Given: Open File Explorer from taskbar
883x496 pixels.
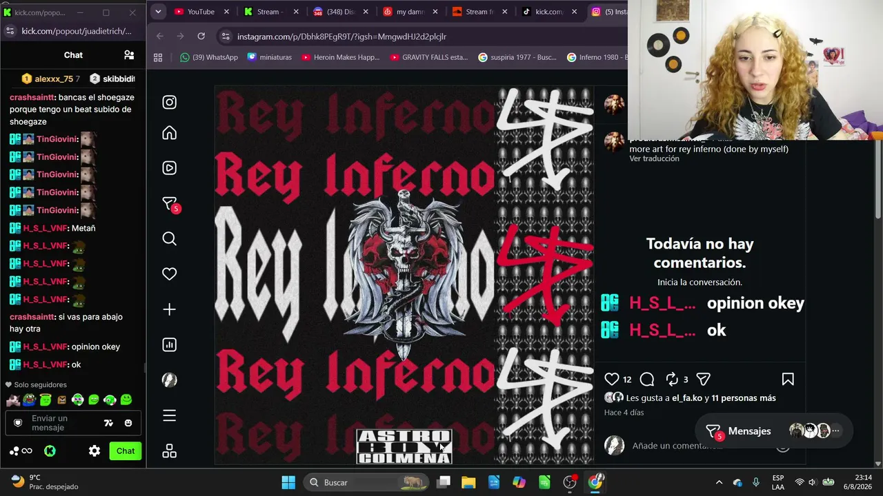Looking at the screenshot, I should 468,482.
